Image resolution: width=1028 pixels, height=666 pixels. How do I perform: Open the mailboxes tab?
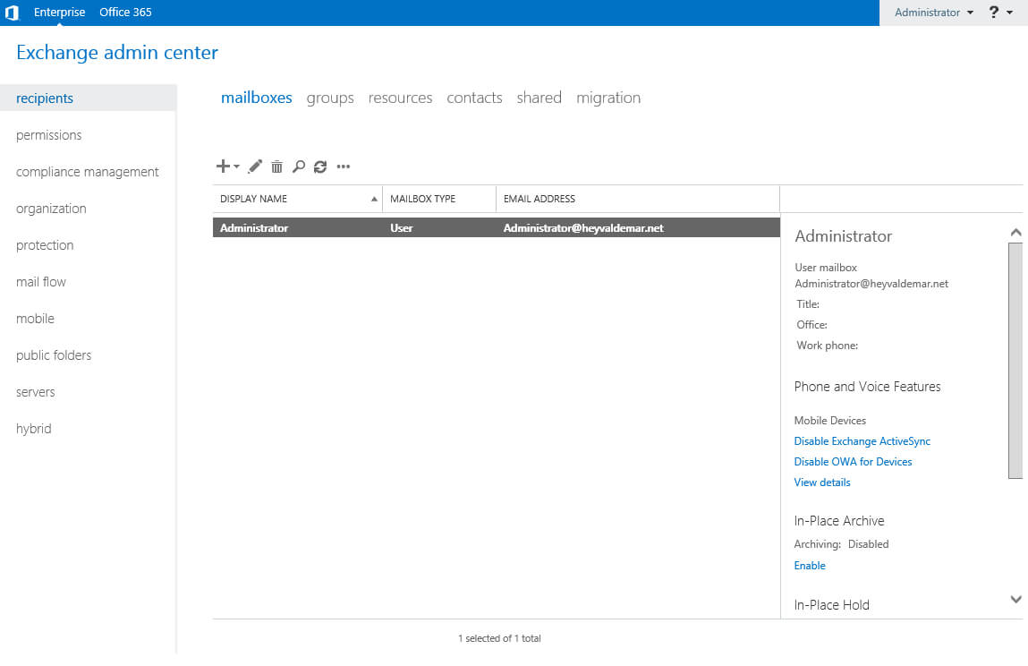[257, 97]
